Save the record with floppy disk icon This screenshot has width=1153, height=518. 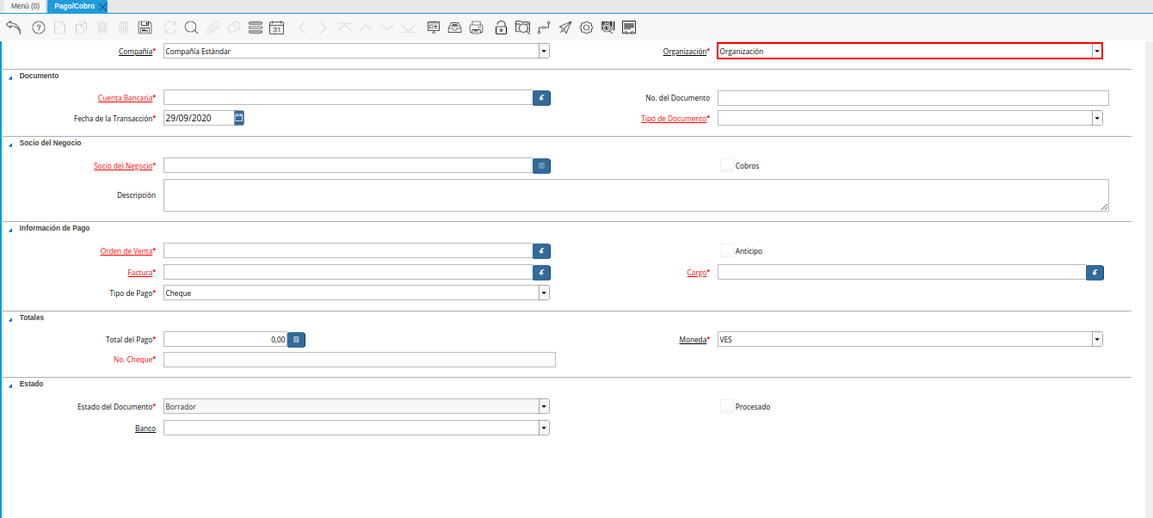click(x=145, y=28)
